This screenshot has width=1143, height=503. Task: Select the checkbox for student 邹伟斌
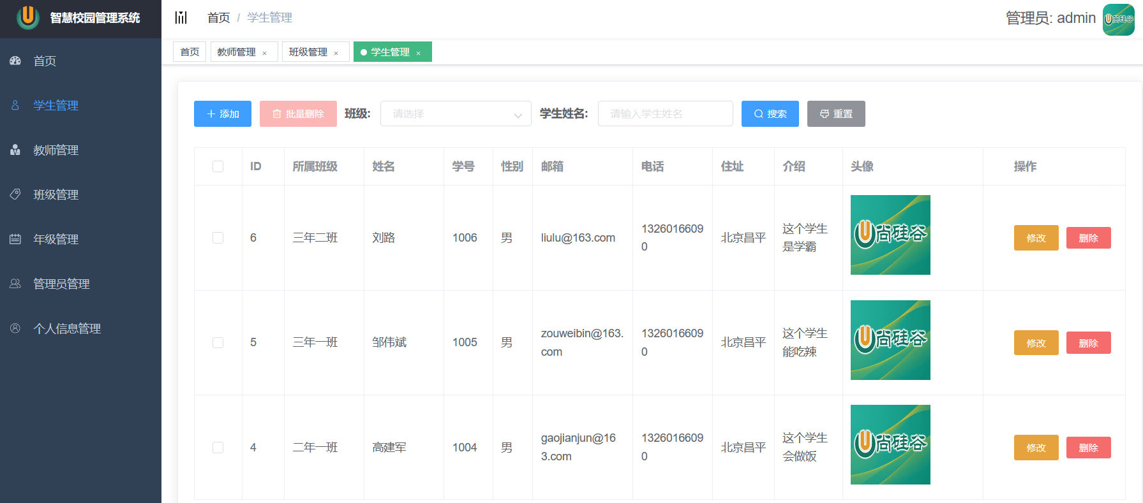point(218,342)
